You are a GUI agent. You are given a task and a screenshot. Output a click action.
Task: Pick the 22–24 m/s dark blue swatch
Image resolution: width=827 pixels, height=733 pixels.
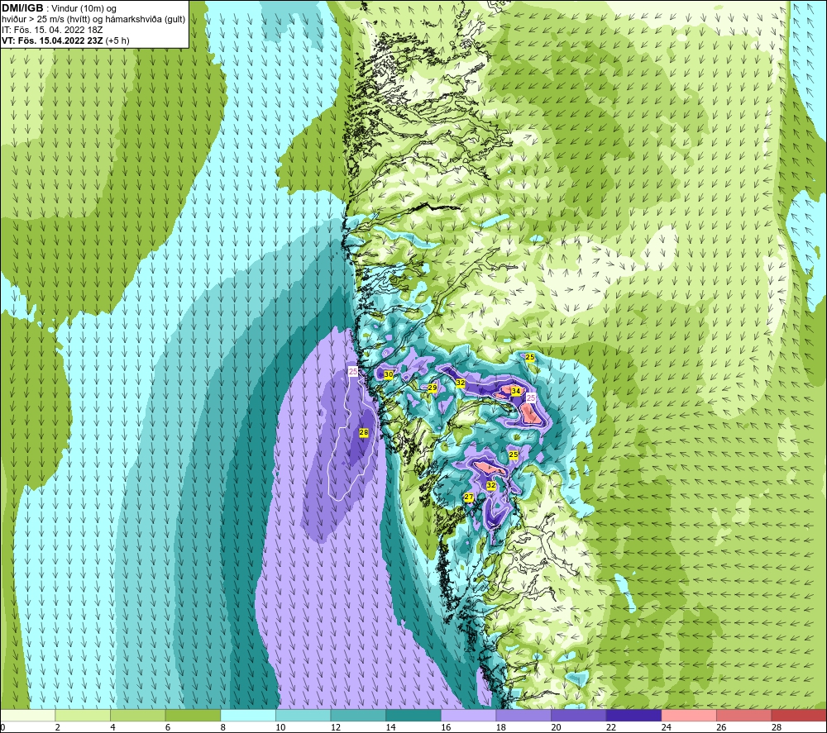[x=634, y=715]
